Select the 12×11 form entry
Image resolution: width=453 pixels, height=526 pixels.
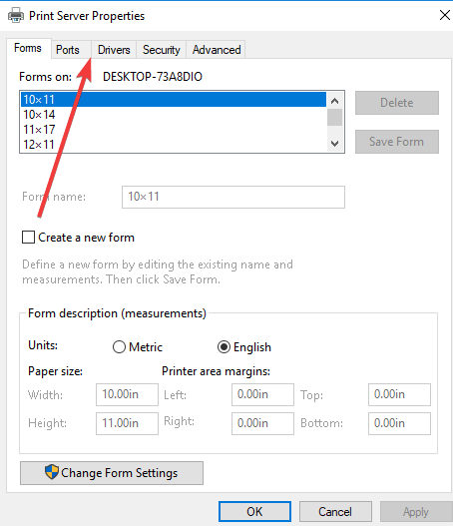tap(174, 145)
